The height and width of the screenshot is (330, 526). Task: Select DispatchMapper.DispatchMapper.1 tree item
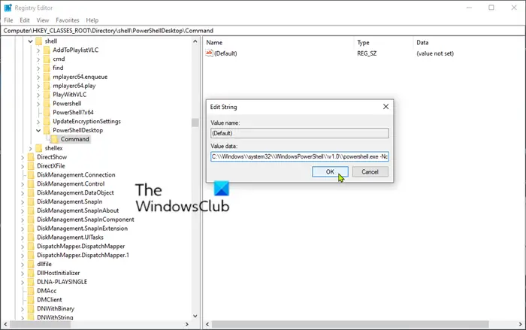(x=83, y=255)
